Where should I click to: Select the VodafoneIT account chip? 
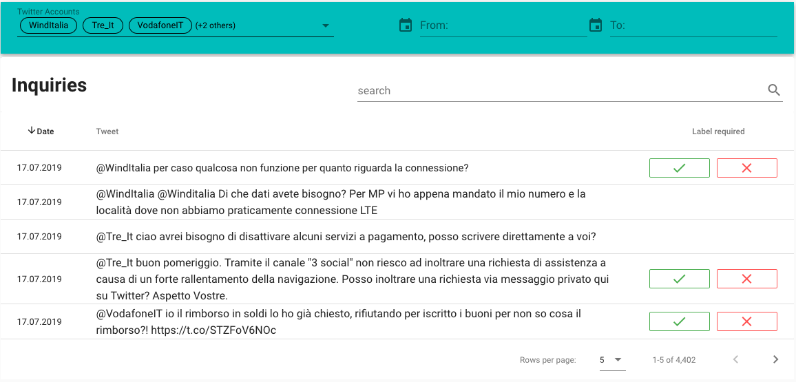[160, 25]
